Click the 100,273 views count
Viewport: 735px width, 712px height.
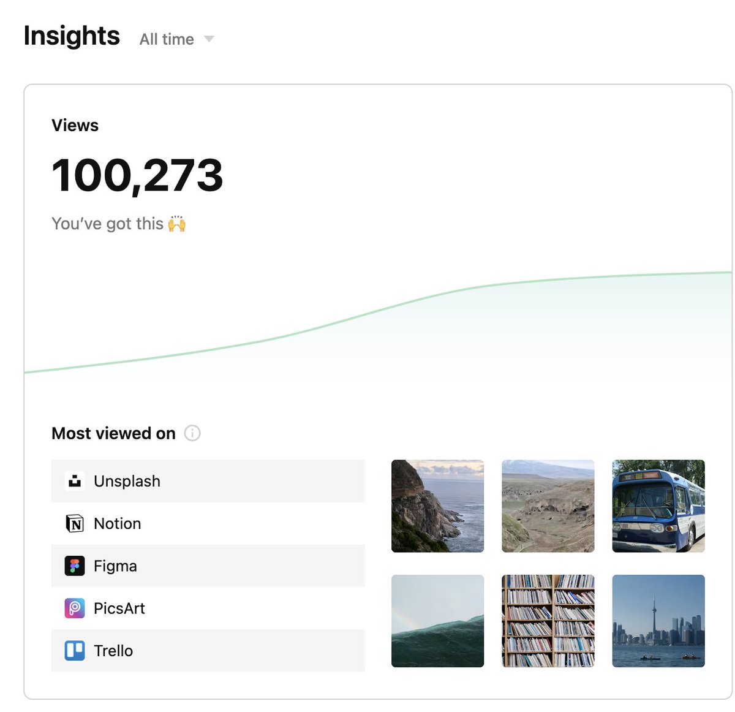(137, 176)
